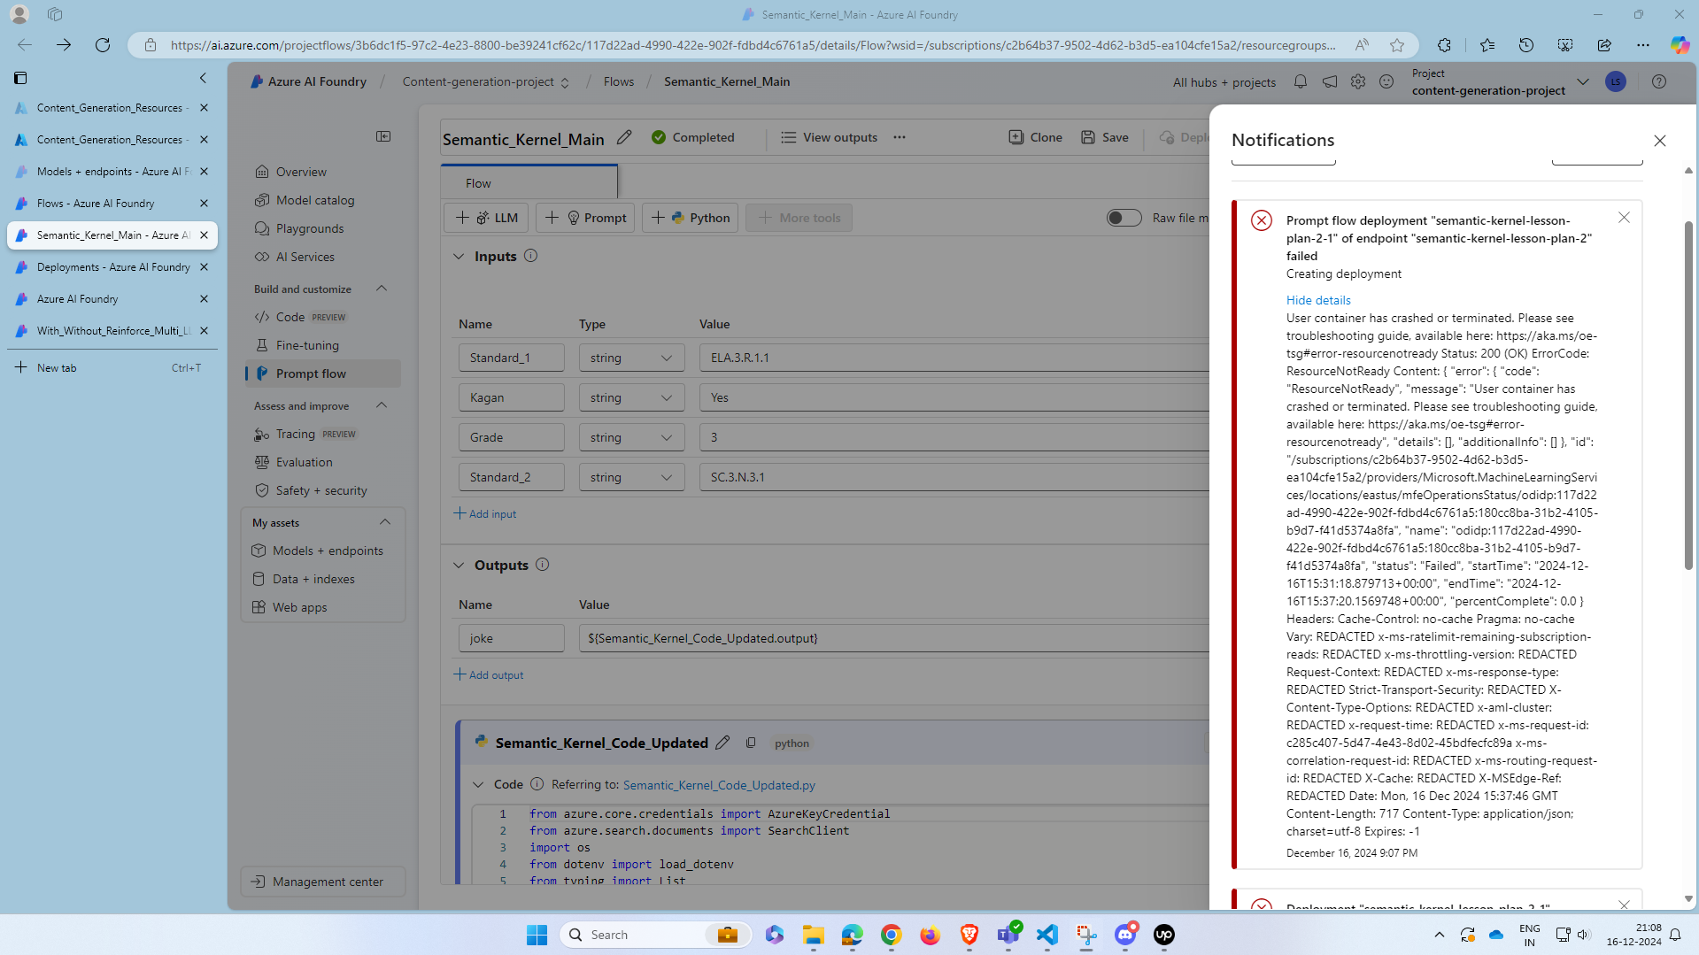Show the Inputs info tooltip icon
Viewport: 1699px width, 955px height.
[530, 256]
